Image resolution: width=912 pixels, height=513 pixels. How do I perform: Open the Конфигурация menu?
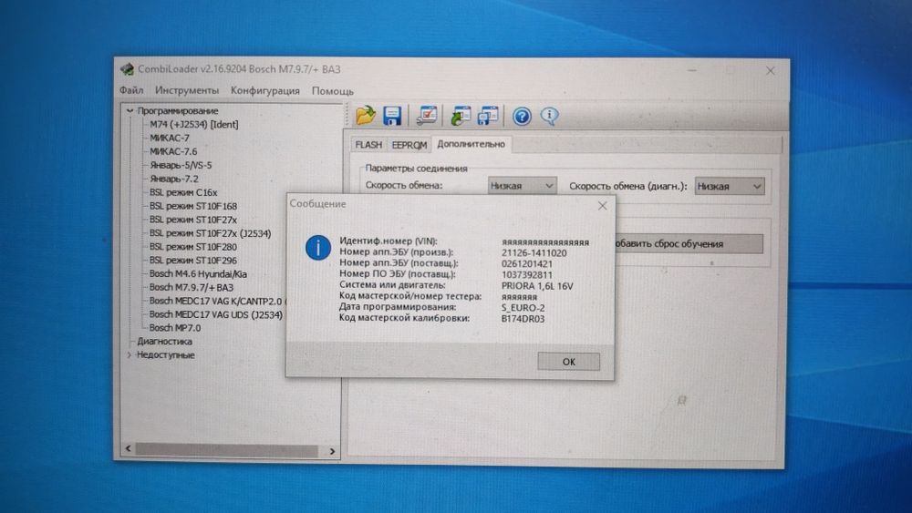(265, 90)
